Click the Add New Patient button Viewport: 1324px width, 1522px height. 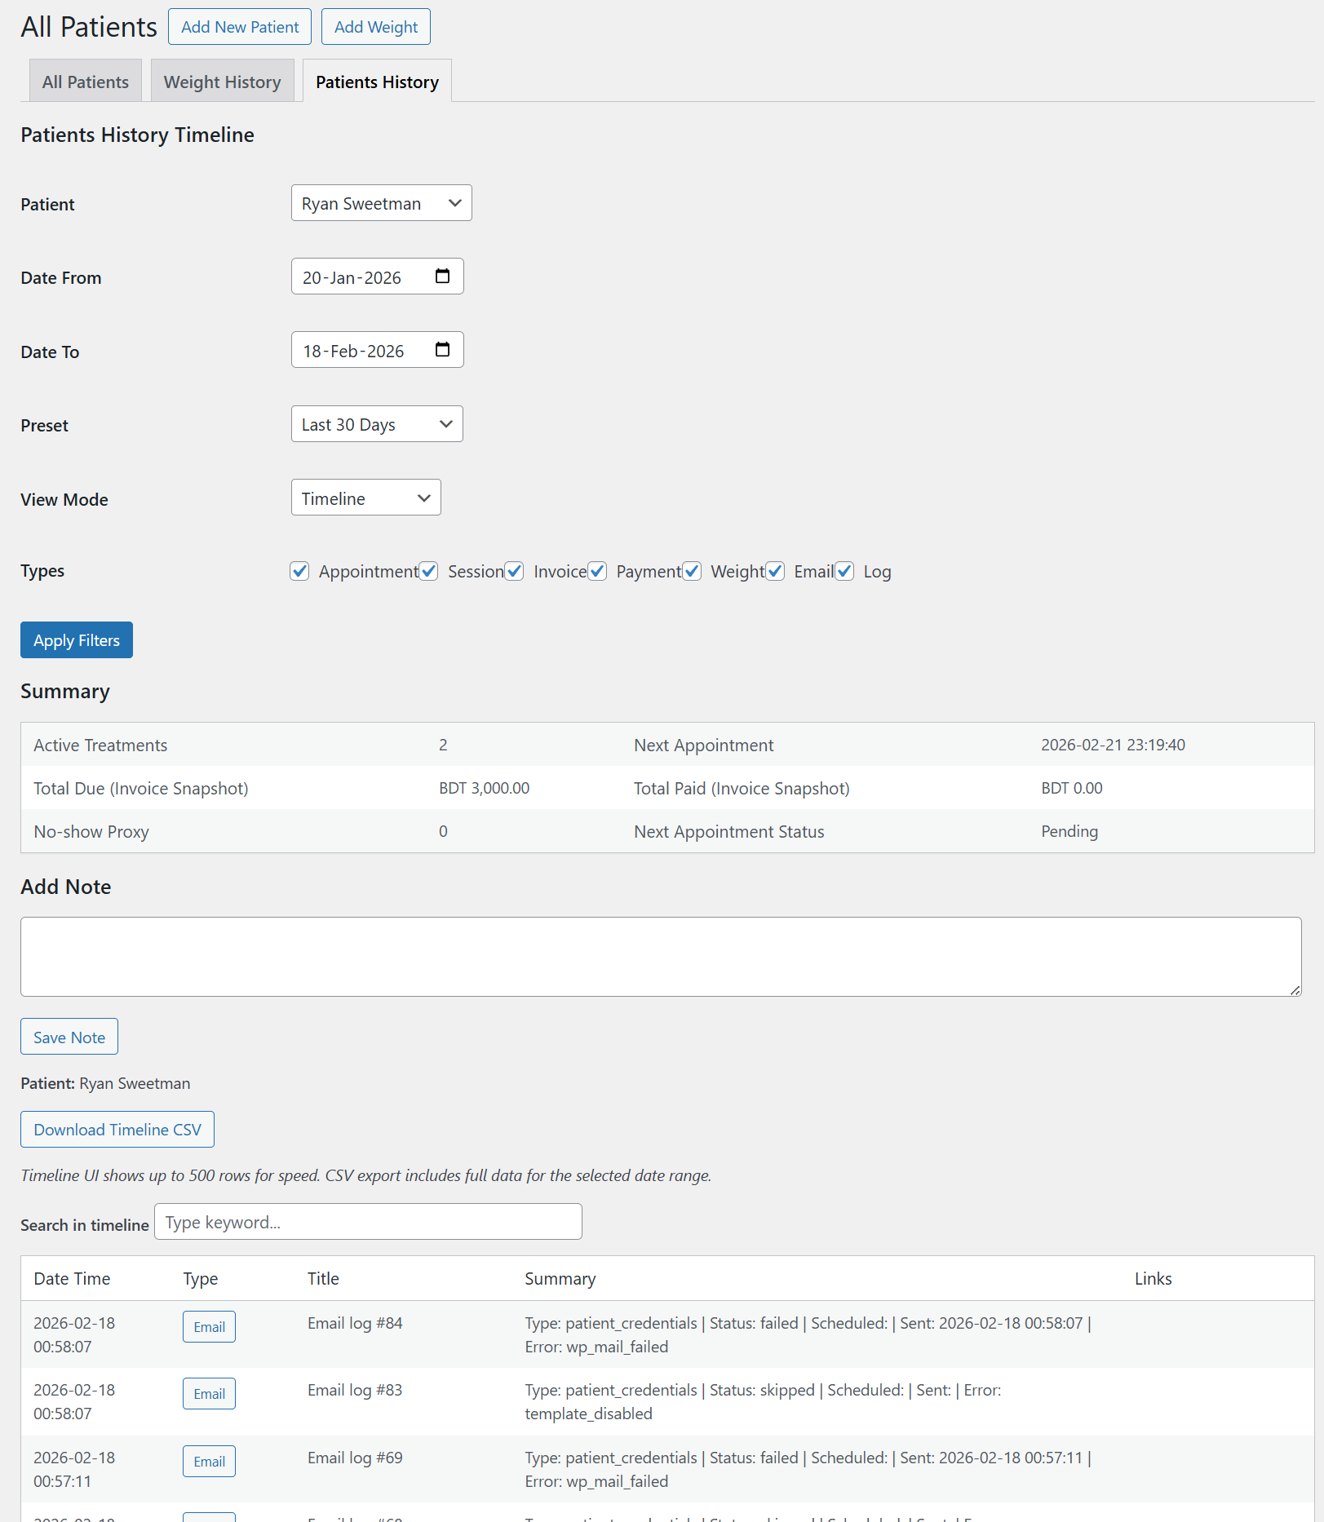[239, 26]
